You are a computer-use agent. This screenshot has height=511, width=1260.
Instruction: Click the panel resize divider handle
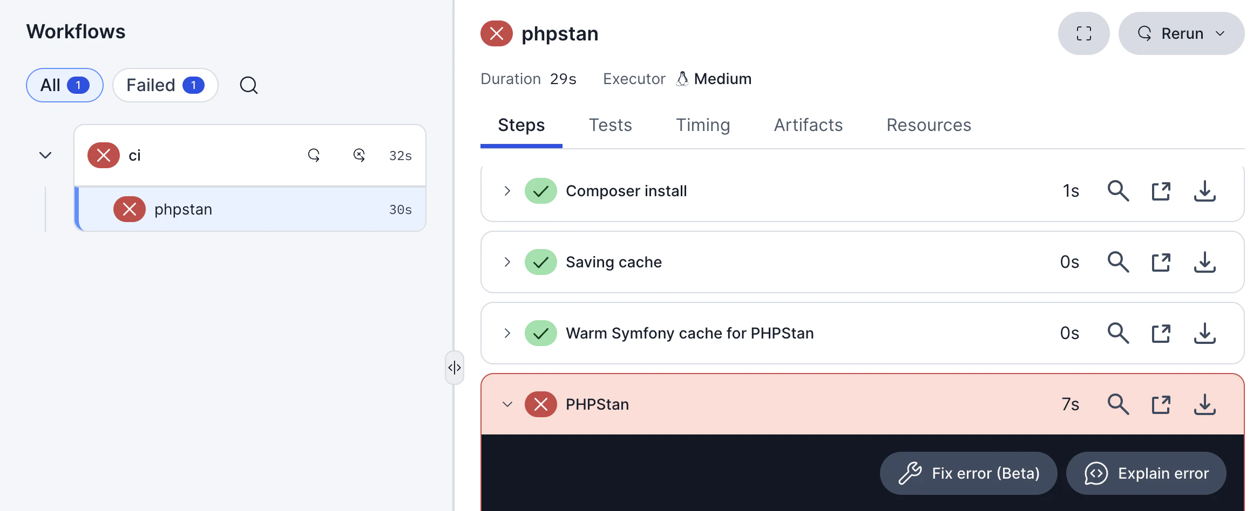pyautogui.click(x=455, y=368)
